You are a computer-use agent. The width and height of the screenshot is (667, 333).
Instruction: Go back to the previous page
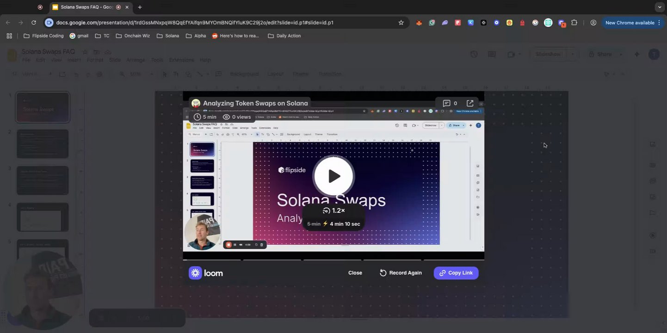(8, 23)
